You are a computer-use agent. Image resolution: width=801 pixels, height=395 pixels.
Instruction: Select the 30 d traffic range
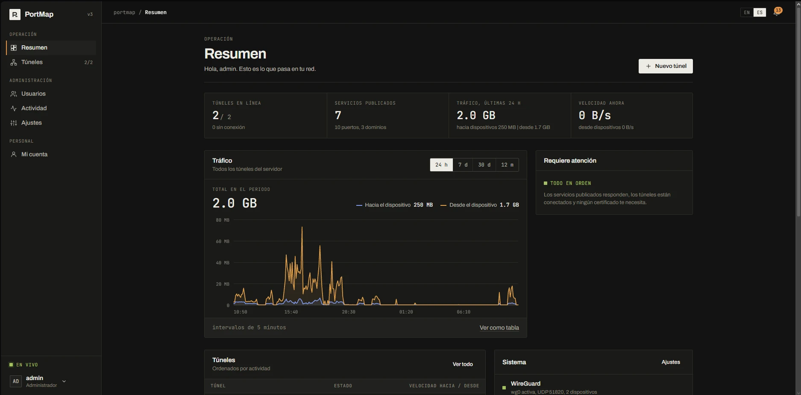(x=484, y=165)
